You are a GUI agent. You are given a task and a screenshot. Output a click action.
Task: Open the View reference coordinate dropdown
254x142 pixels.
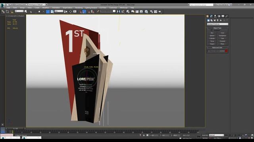pyautogui.click(x=59, y=11)
